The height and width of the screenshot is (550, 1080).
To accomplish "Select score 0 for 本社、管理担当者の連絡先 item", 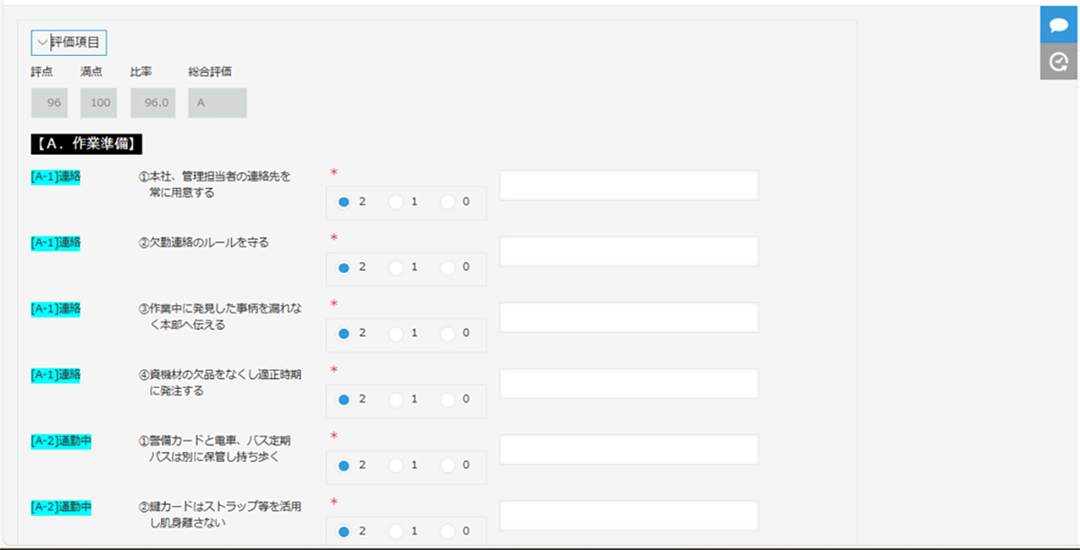I will point(448,202).
